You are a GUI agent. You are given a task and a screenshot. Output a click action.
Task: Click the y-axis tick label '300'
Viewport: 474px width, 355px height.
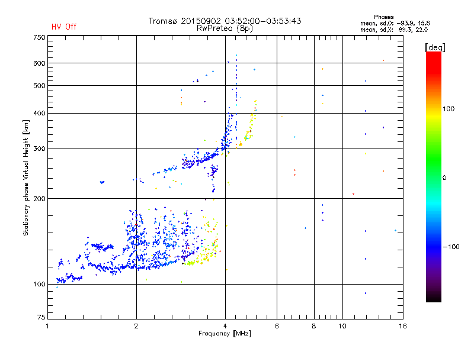(x=39, y=149)
